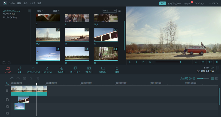221x117 pixels.
Task: Open the トランジション tab
Action: tap(47, 70)
